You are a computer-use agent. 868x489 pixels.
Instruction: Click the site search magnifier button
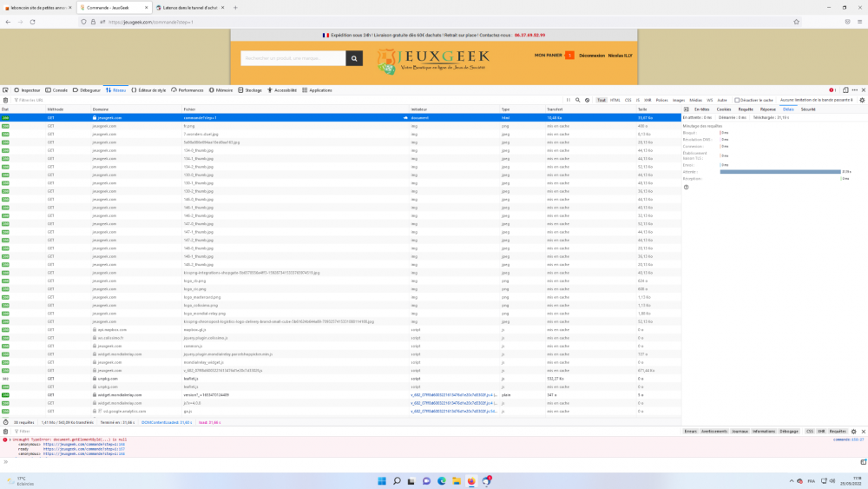[354, 58]
